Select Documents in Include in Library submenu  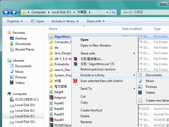153,75
